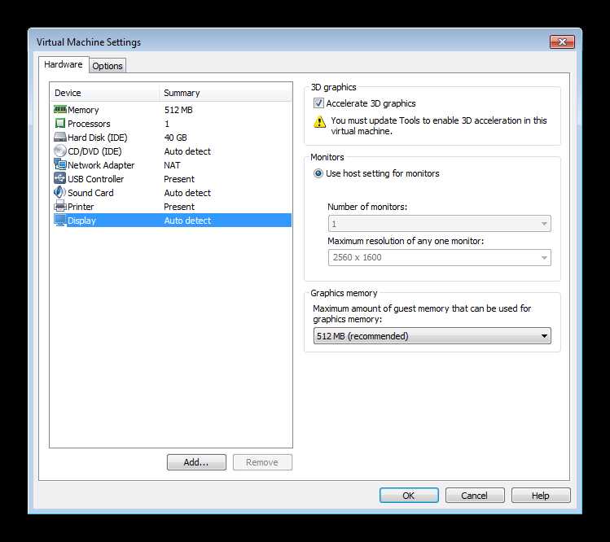Open Help for these settings
The image size is (610, 542).
(x=541, y=496)
